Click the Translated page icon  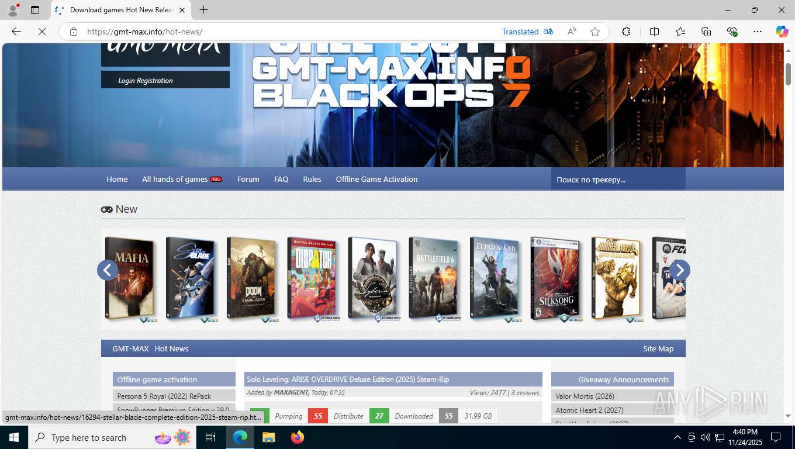tap(548, 32)
